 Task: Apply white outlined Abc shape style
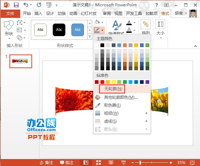(x=40, y=30)
